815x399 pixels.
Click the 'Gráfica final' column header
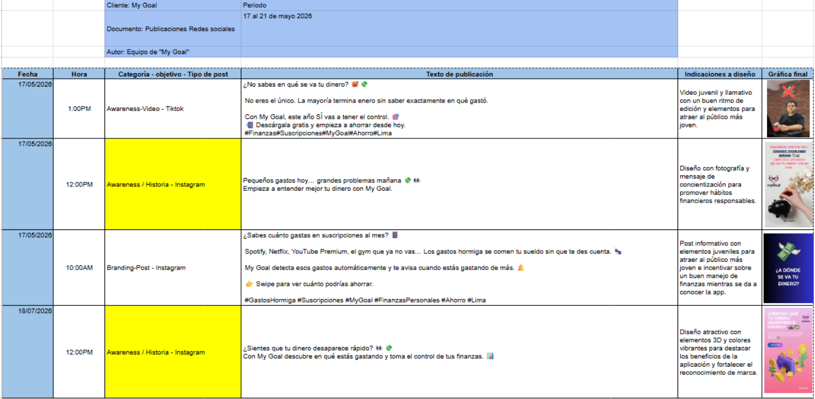(788, 74)
